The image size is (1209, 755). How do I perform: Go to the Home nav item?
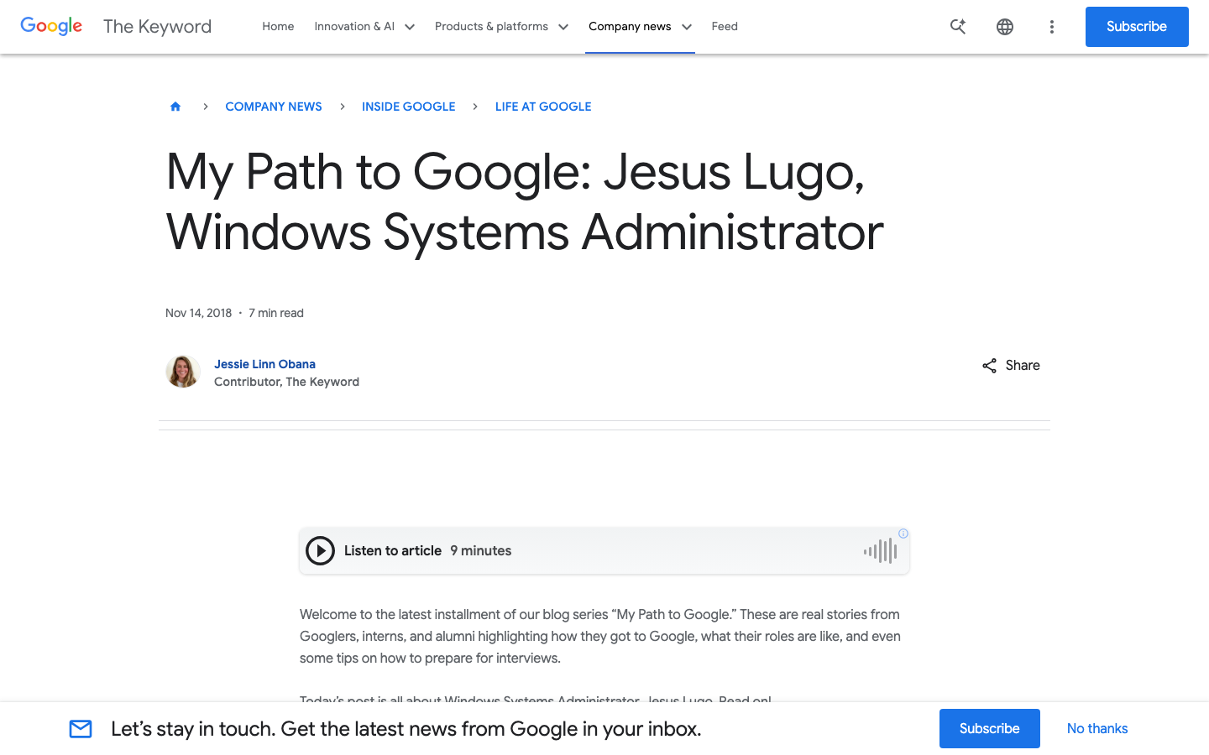(278, 26)
